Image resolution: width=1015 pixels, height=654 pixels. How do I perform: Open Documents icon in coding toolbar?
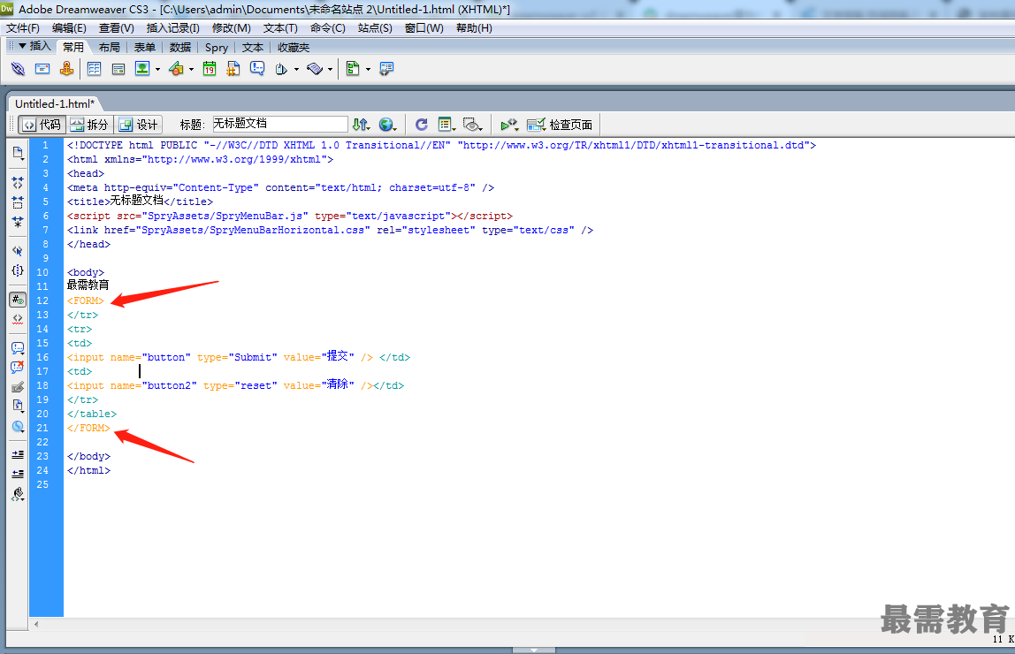(18, 153)
